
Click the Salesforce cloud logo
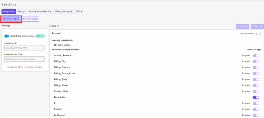(7, 36)
